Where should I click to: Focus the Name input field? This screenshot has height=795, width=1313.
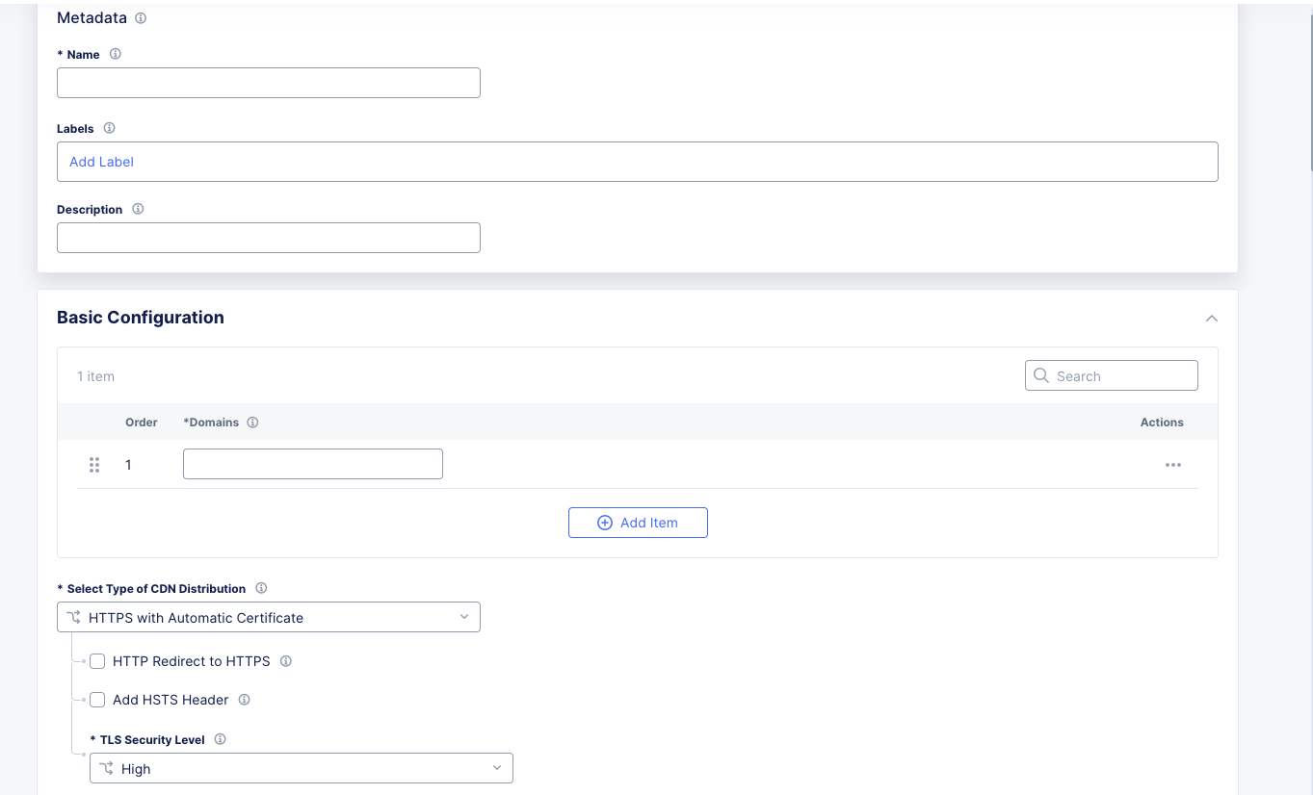[x=269, y=83]
